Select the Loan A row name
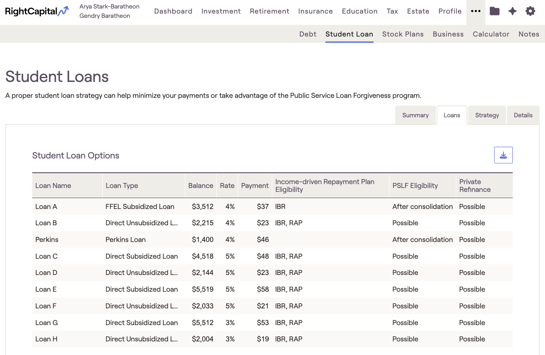This screenshot has width=545, height=355. click(x=46, y=207)
